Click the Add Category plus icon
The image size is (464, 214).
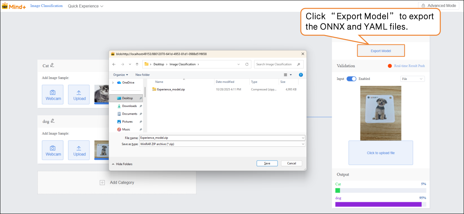102,183
